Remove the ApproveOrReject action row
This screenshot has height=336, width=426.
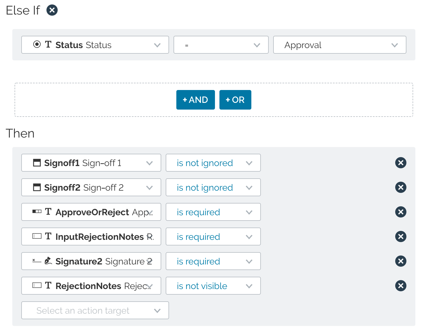click(401, 212)
